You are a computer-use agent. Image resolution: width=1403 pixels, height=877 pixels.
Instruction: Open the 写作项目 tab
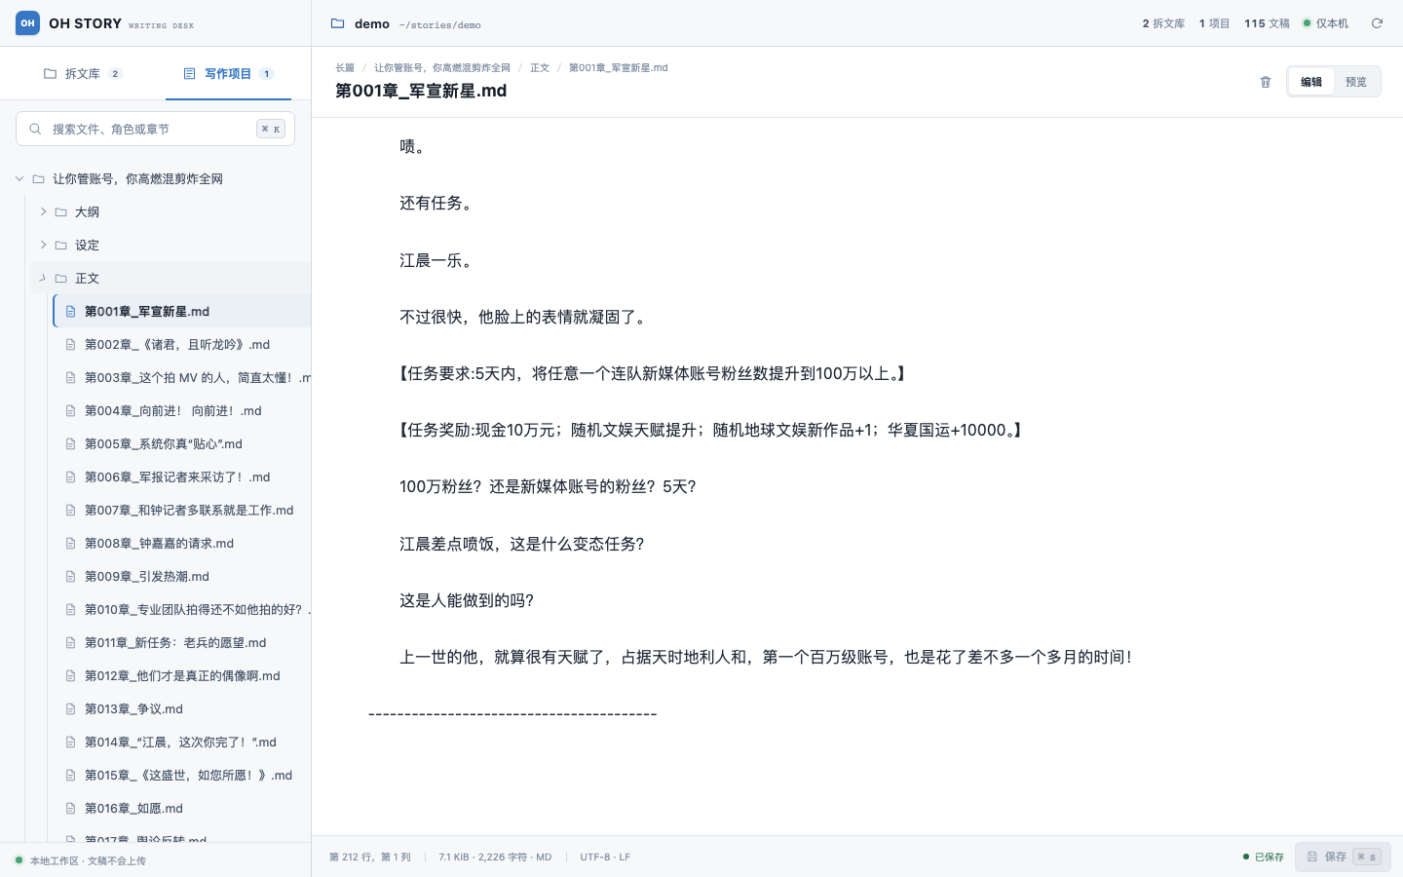228,73
